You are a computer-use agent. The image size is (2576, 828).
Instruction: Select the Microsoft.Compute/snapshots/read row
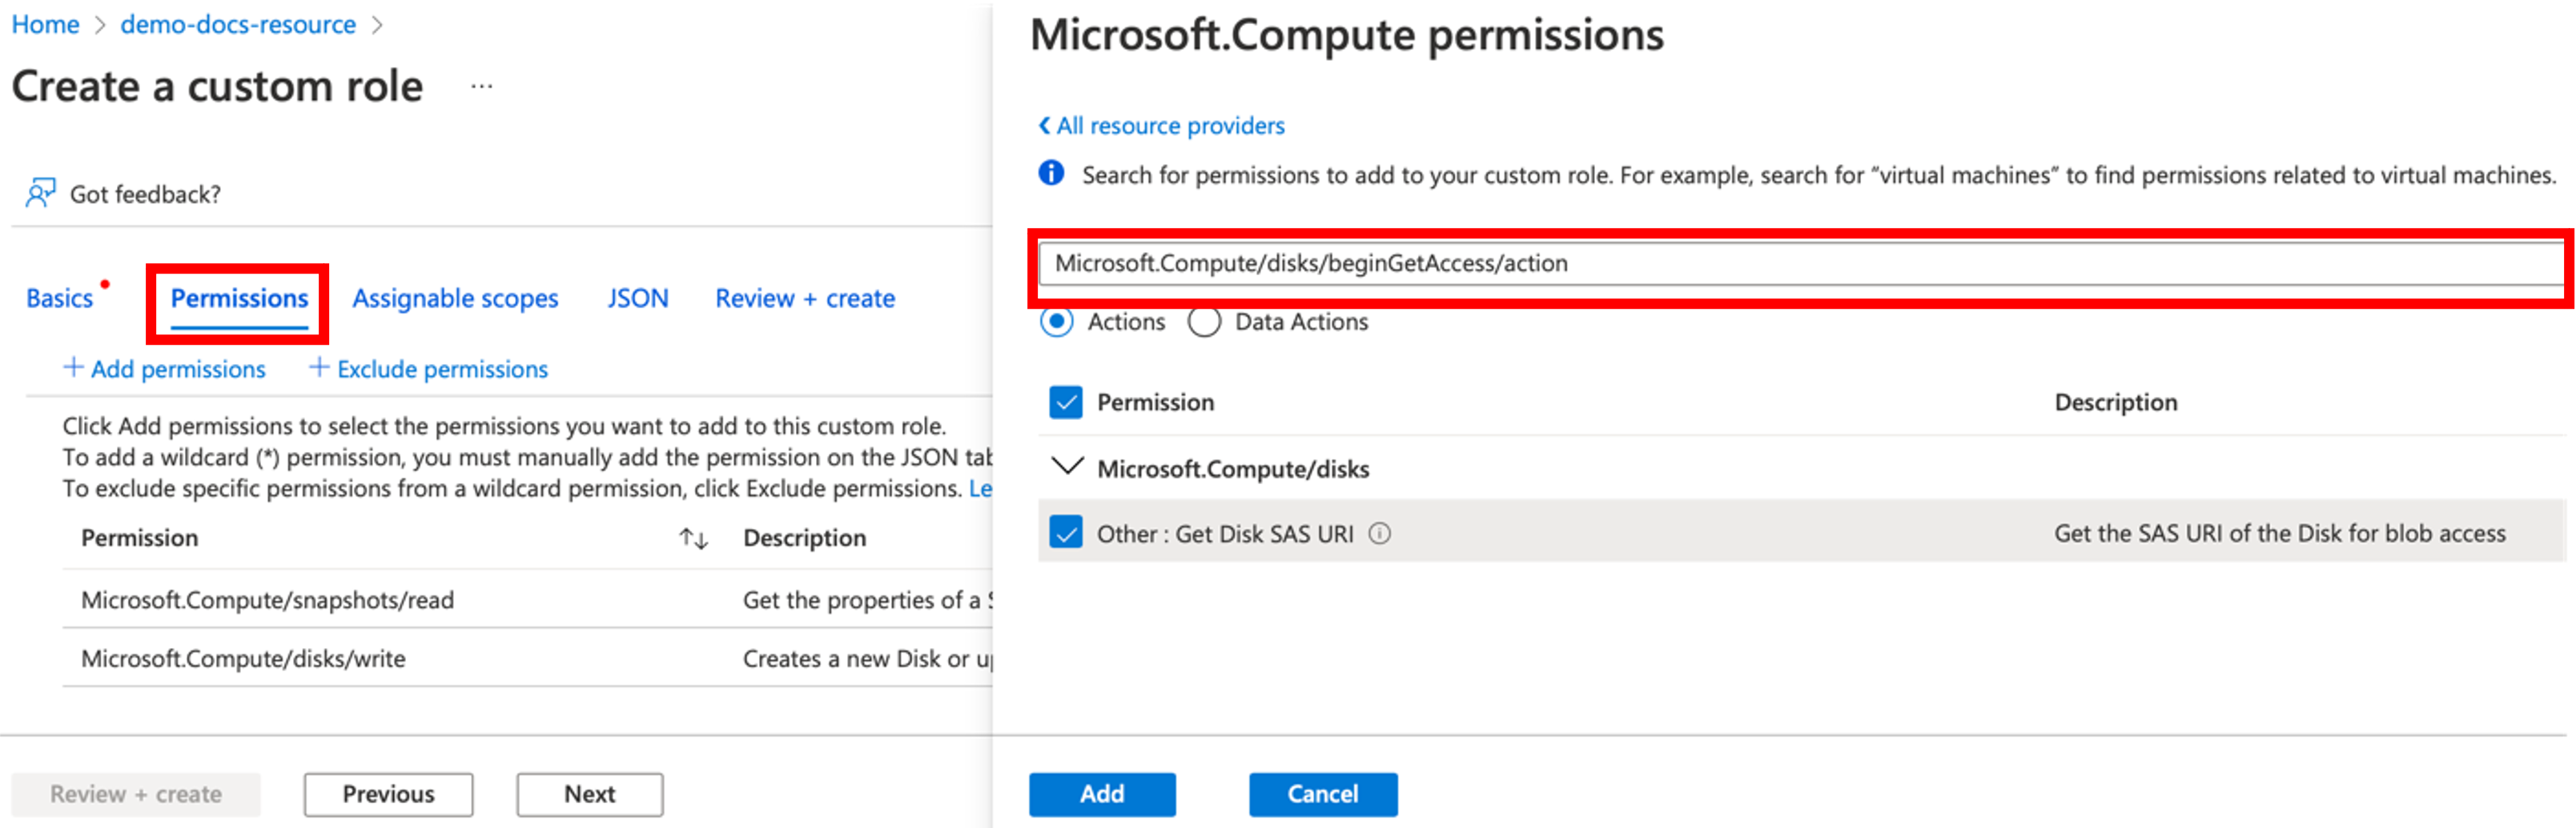[x=527, y=599]
